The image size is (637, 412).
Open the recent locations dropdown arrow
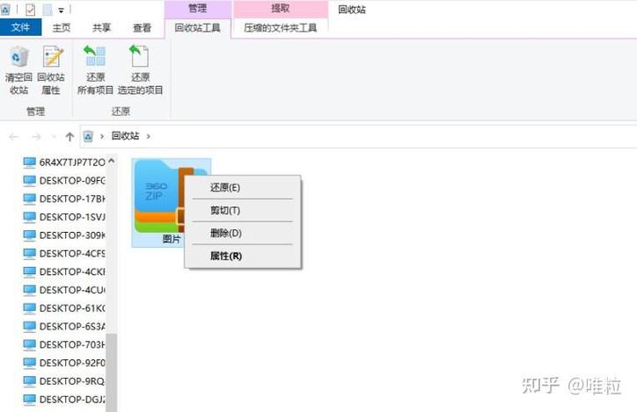(x=54, y=137)
